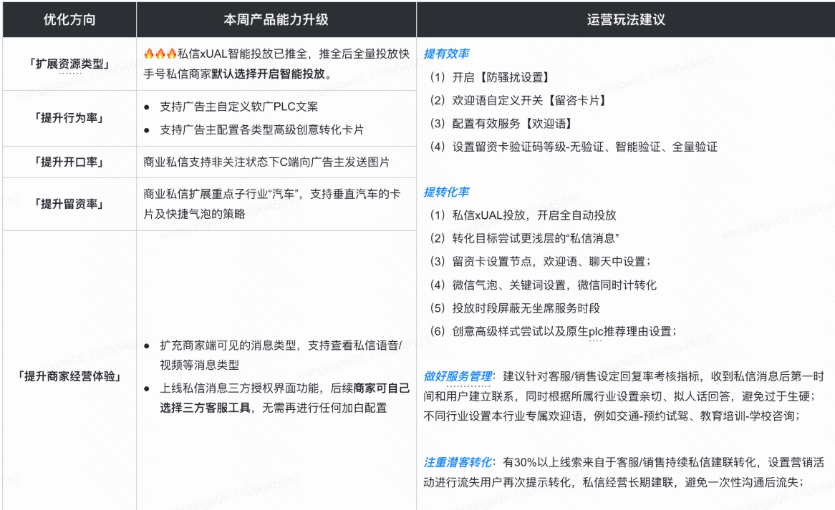835x510 pixels.
Task: Click the blue heading 做好服务管理
Action: [x=458, y=376]
